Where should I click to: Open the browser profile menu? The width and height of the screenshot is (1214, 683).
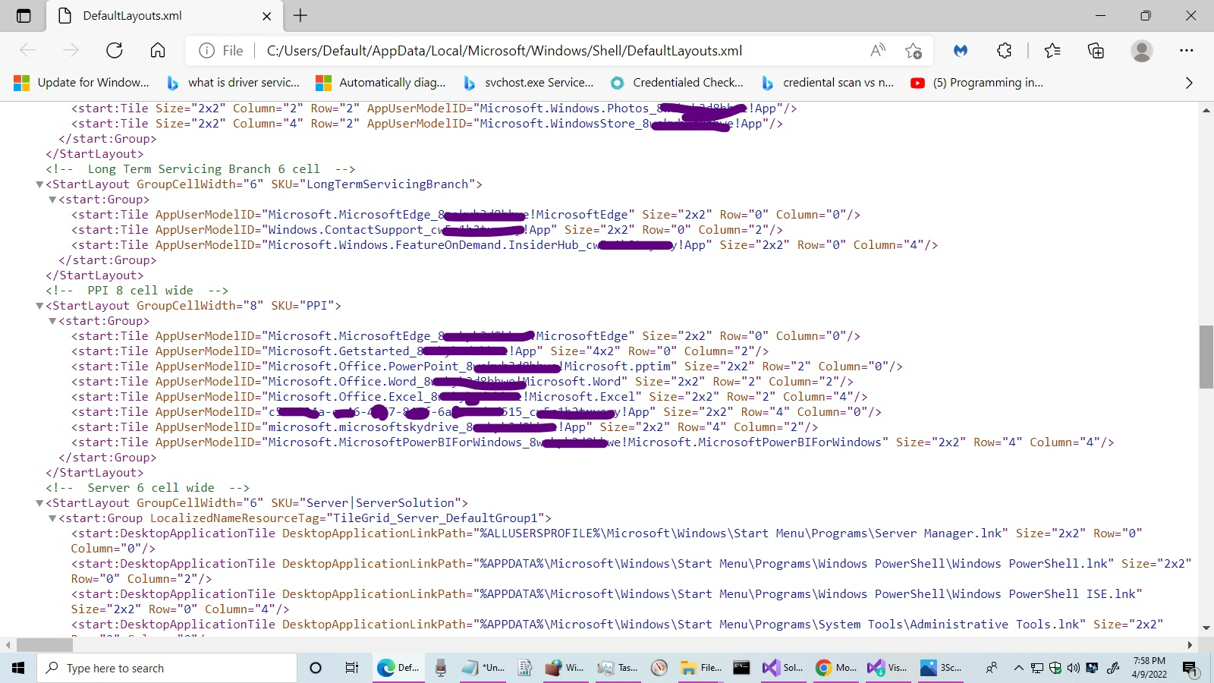click(1141, 51)
